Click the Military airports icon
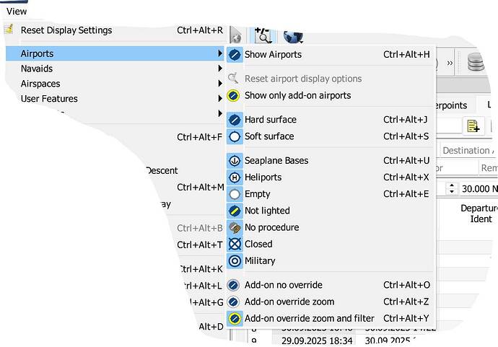The height and width of the screenshot is (347, 498). pos(234,260)
